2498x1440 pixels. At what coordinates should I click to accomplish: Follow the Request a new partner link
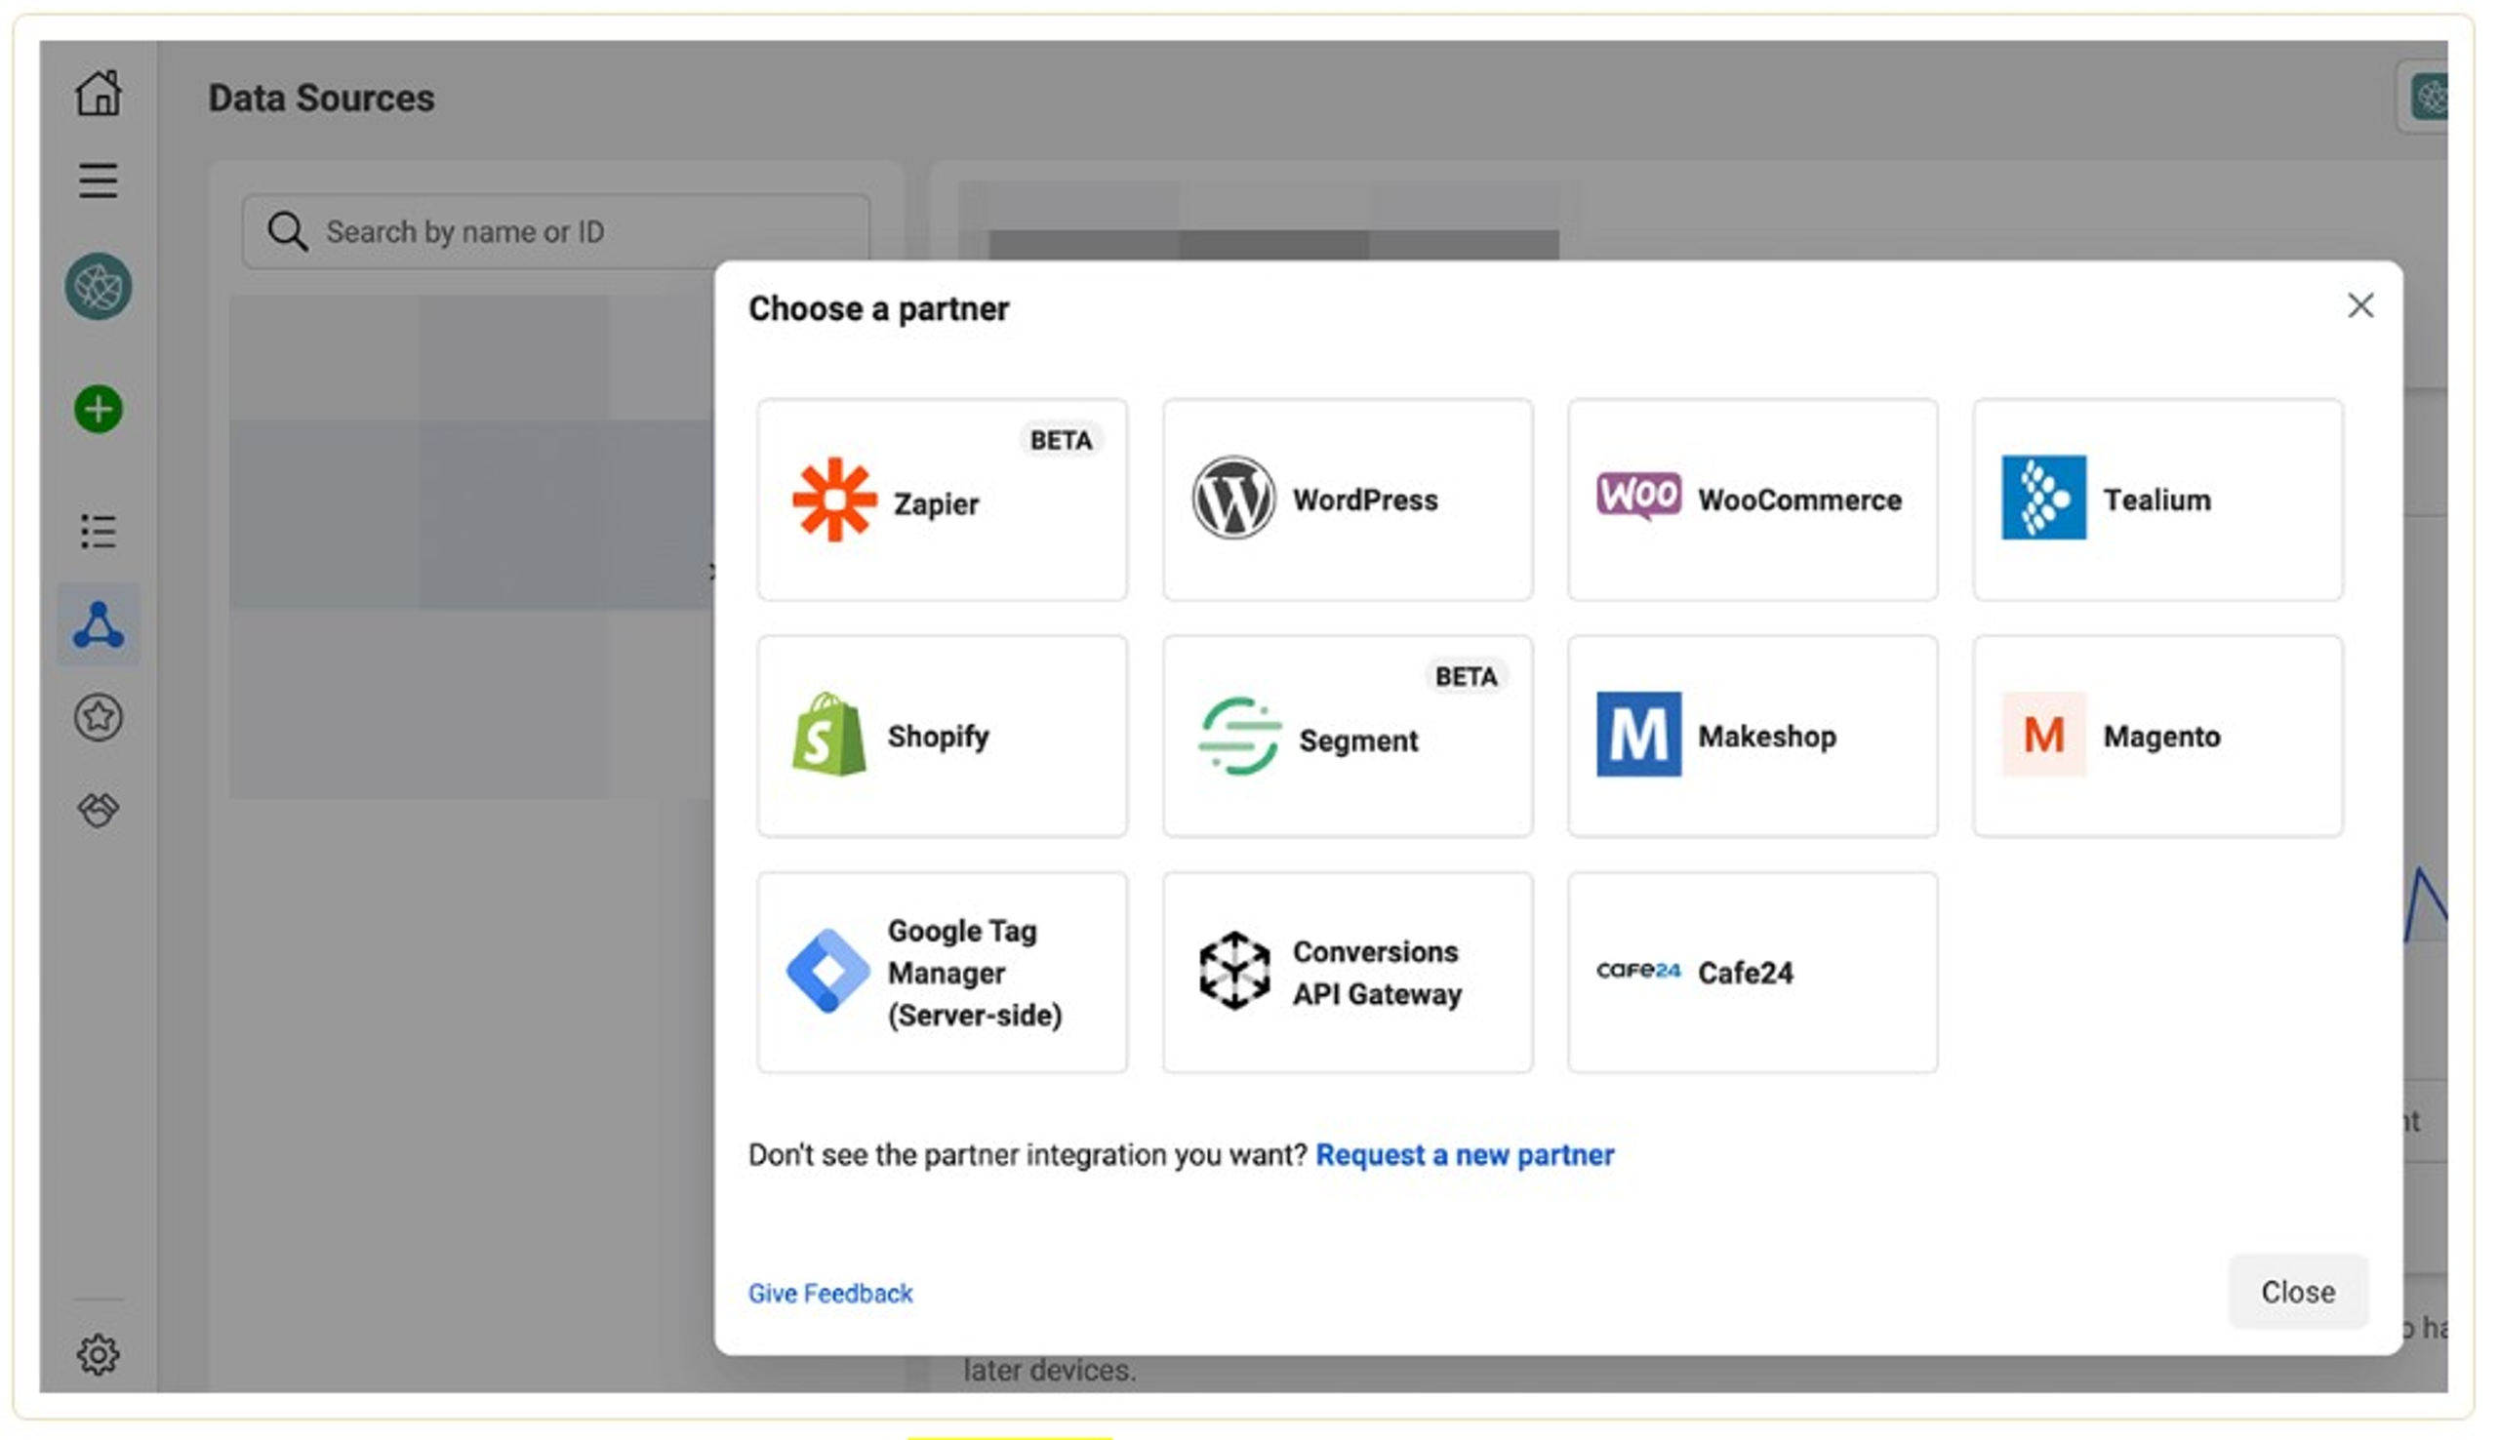pyautogui.click(x=1464, y=1155)
